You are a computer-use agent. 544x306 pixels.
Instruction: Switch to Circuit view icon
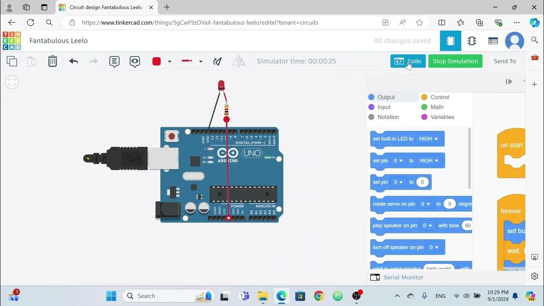coord(450,41)
